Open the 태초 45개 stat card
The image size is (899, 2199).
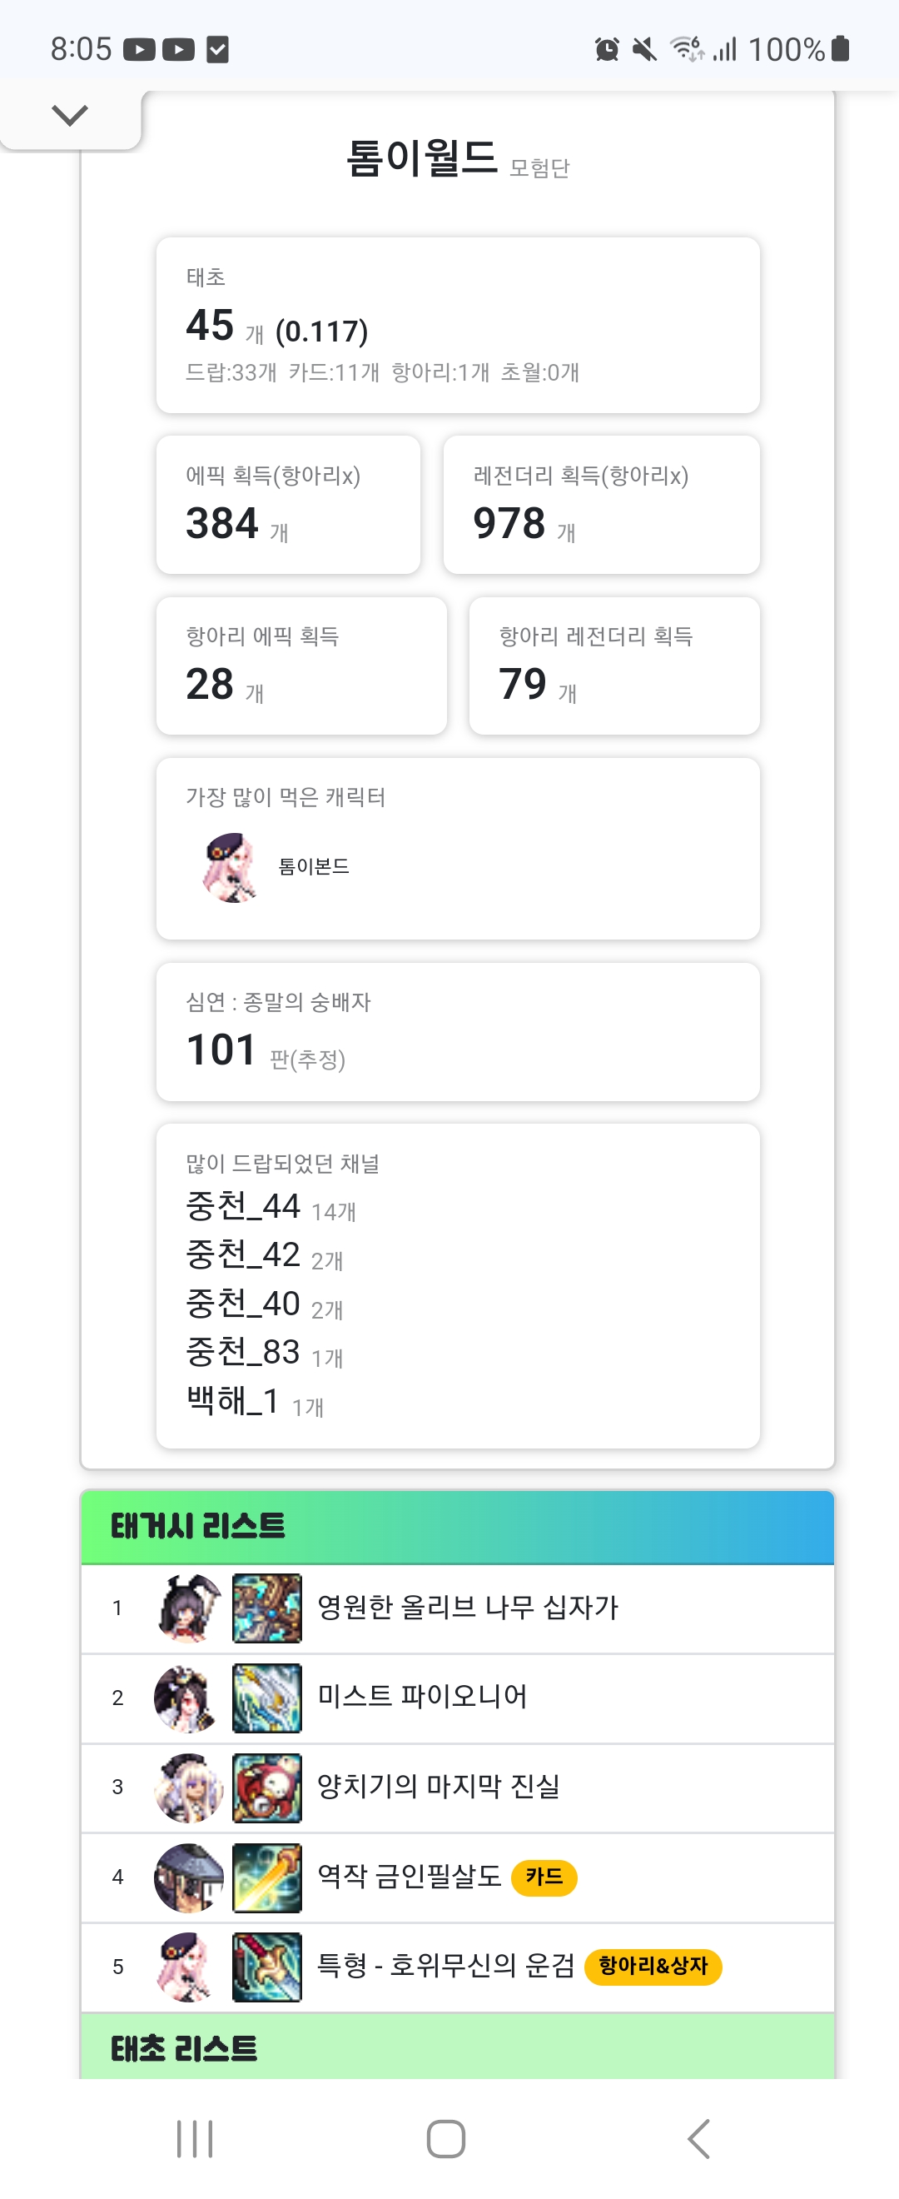[x=457, y=325]
